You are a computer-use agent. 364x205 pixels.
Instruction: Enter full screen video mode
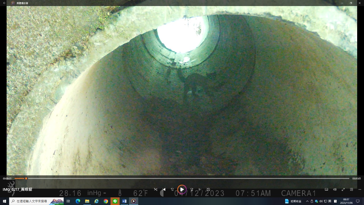[x=343, y=189]
